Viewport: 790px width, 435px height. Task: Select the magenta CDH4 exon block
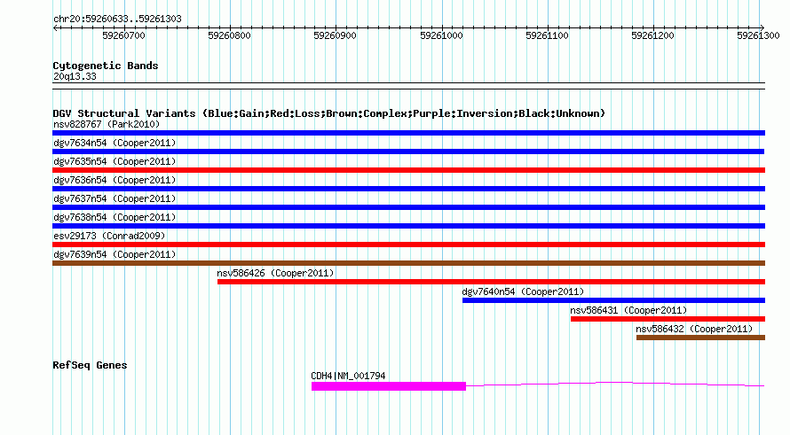(389, 386)
